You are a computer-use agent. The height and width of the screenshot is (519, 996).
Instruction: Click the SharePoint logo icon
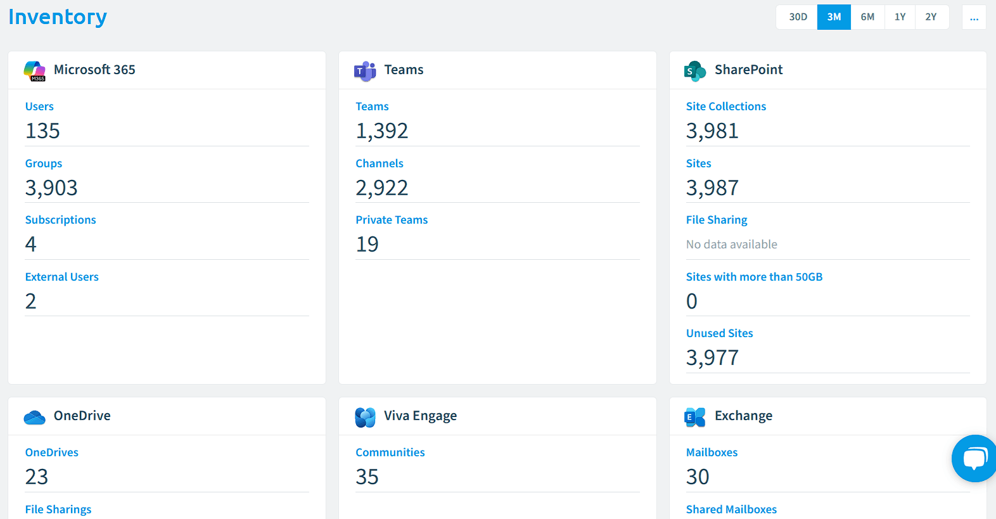[695, 71]
